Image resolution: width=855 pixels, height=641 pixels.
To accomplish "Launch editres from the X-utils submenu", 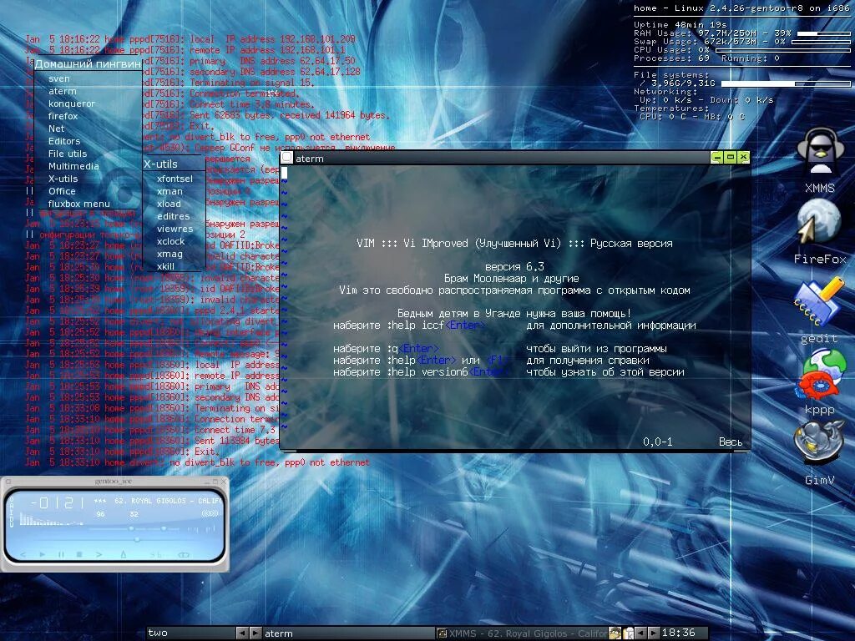I will click(x=174, y=216).
